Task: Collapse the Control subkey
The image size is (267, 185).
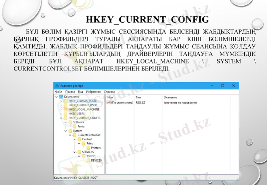Action: (x=74, y=139)
